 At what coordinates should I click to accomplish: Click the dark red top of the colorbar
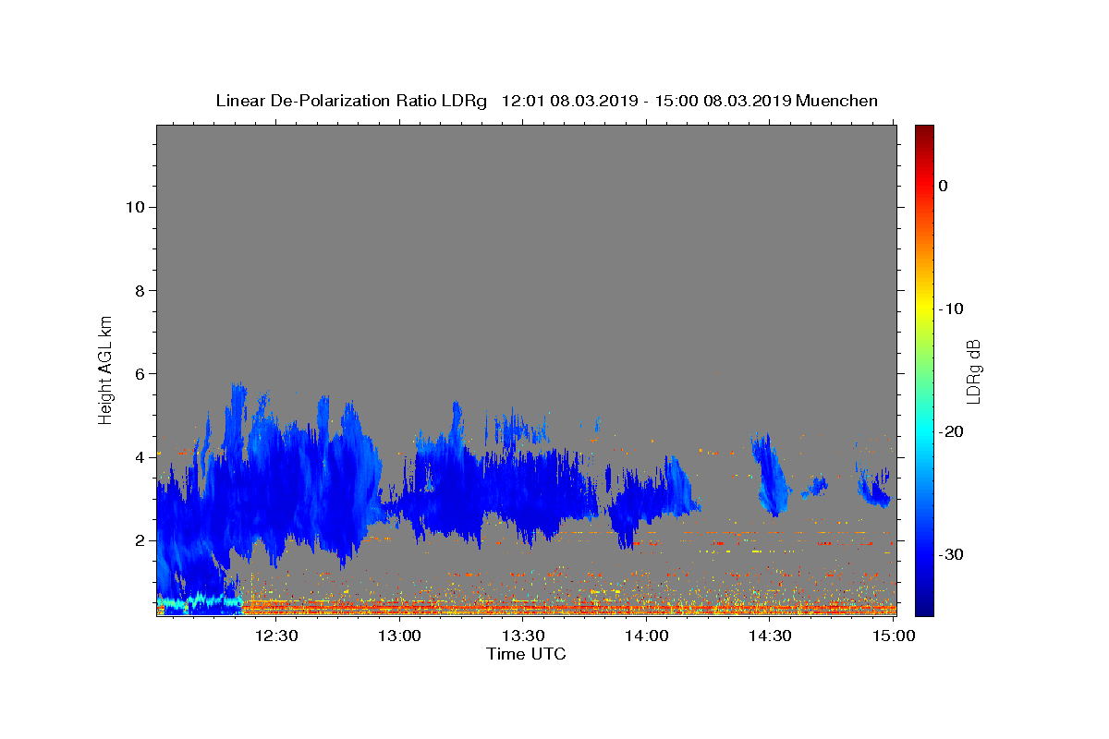click(x=924, y=131)
